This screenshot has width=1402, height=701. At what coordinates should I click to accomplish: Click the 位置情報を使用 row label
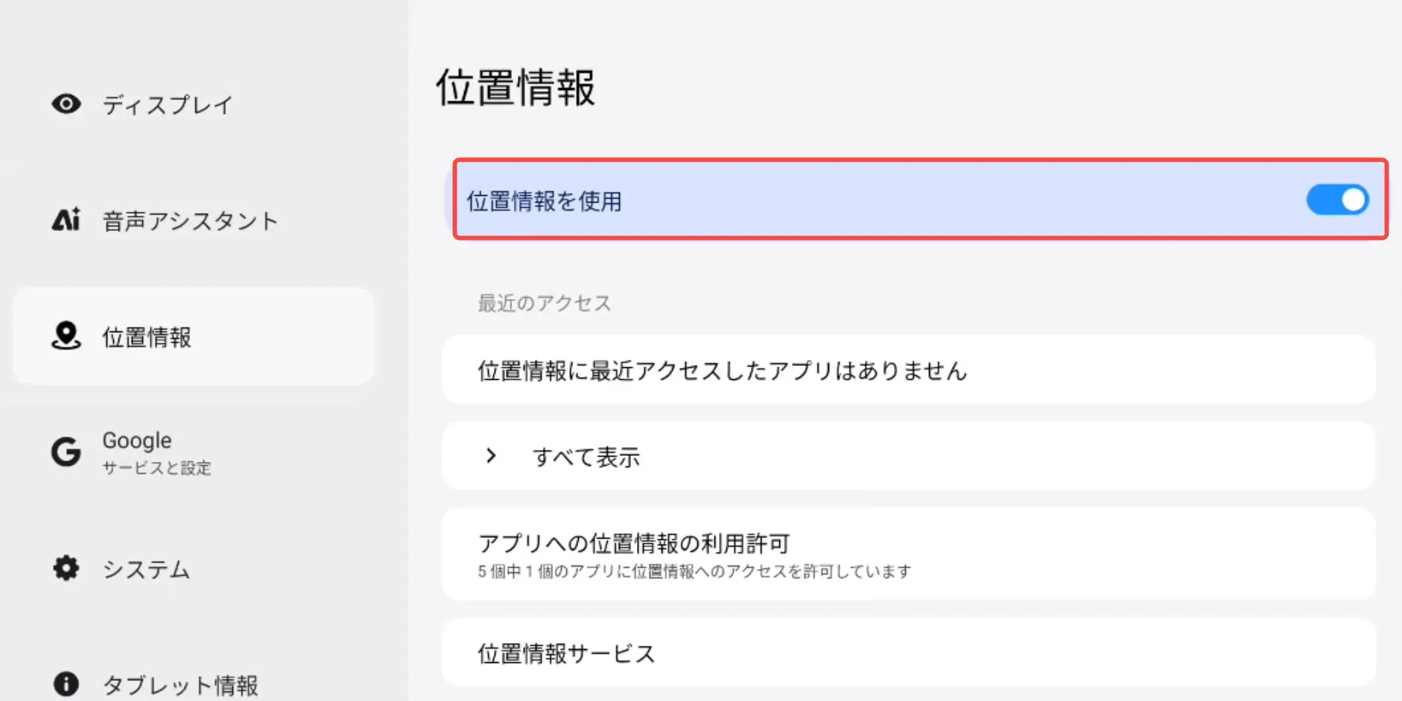(545, 201)
